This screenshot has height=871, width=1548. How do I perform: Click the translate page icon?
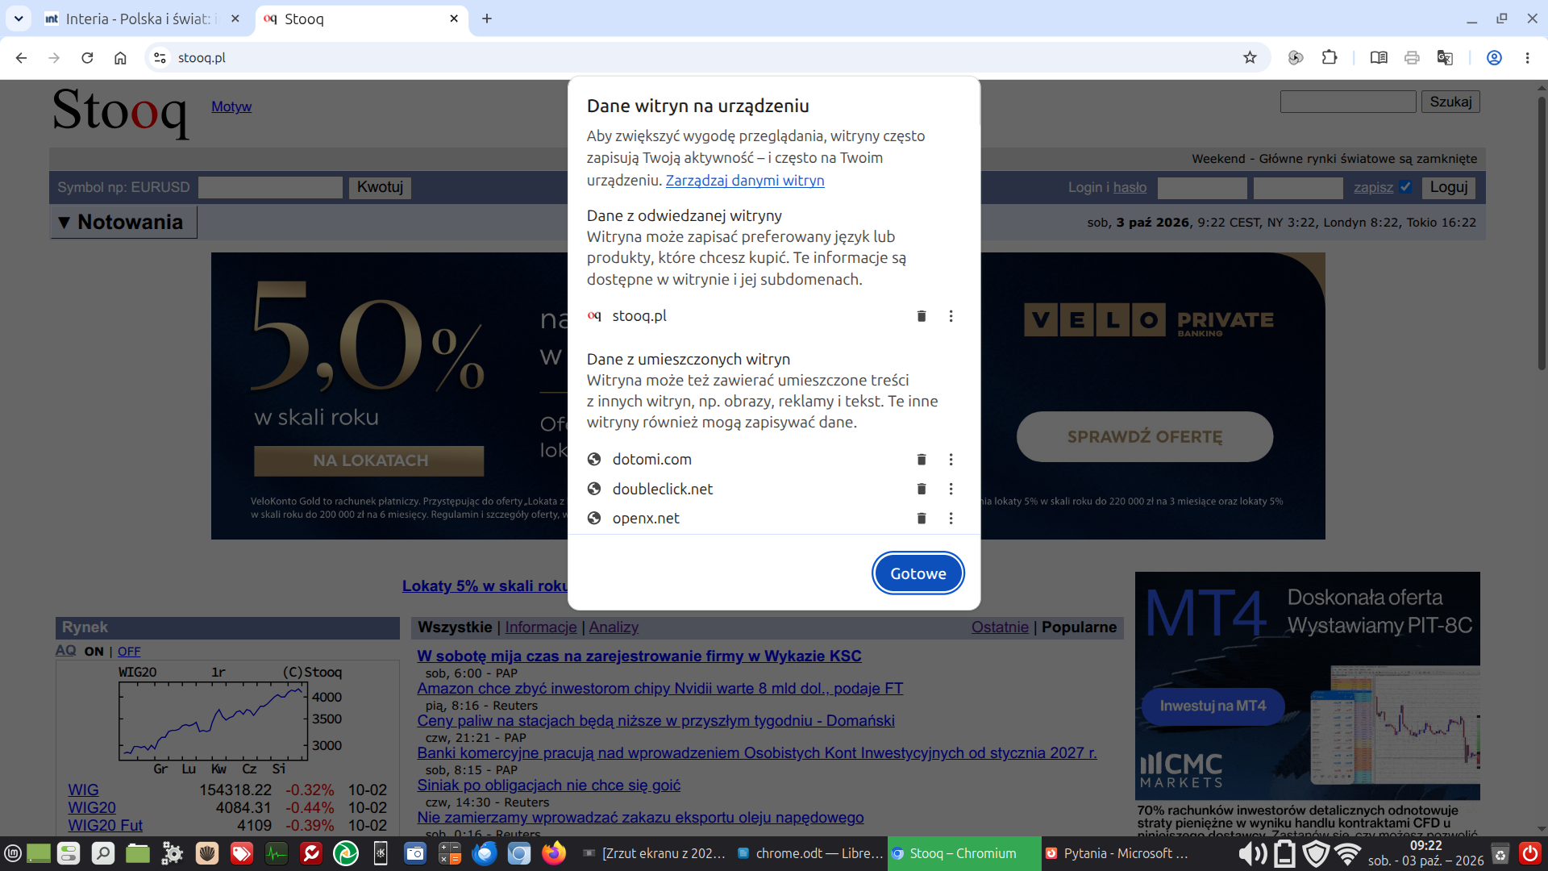coord(1445,58)
